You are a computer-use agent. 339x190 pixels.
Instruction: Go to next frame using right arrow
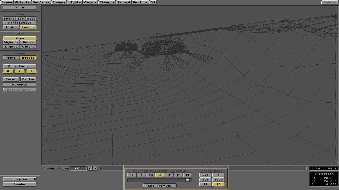pyautogui.click(x=95, y=168)
